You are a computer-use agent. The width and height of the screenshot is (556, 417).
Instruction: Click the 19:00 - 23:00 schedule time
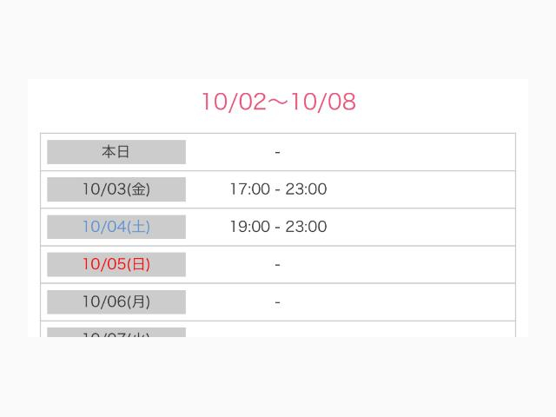[278, 227]
